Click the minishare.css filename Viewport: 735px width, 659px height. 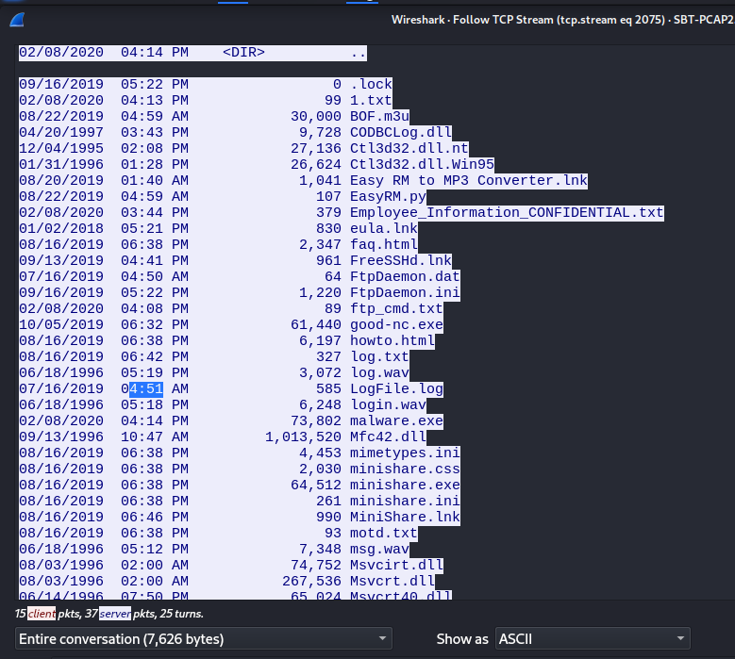click(405, 469)
